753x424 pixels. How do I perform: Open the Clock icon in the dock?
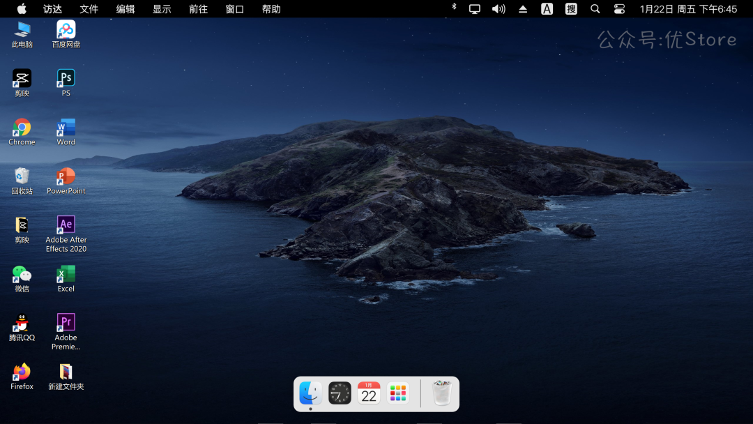click(x=340, y=393)
